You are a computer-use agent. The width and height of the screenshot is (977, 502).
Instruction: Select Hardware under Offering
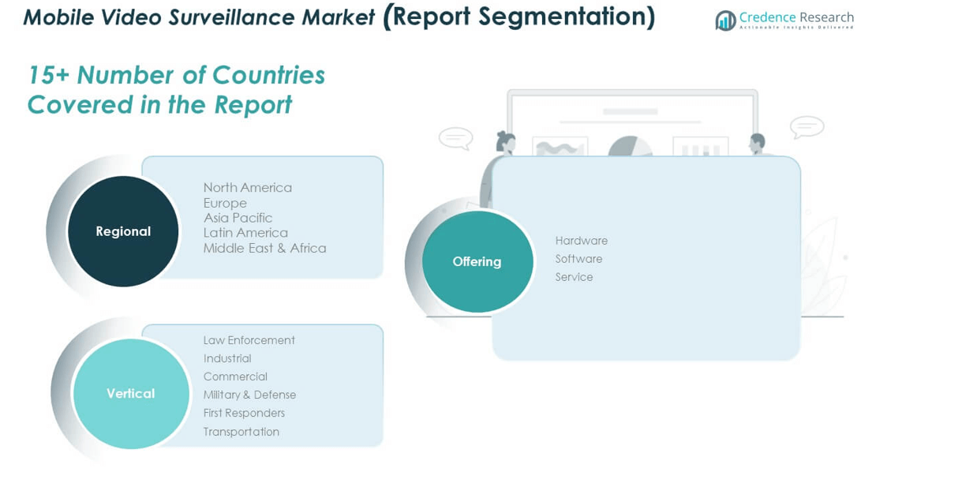click(x=581, y=241)
